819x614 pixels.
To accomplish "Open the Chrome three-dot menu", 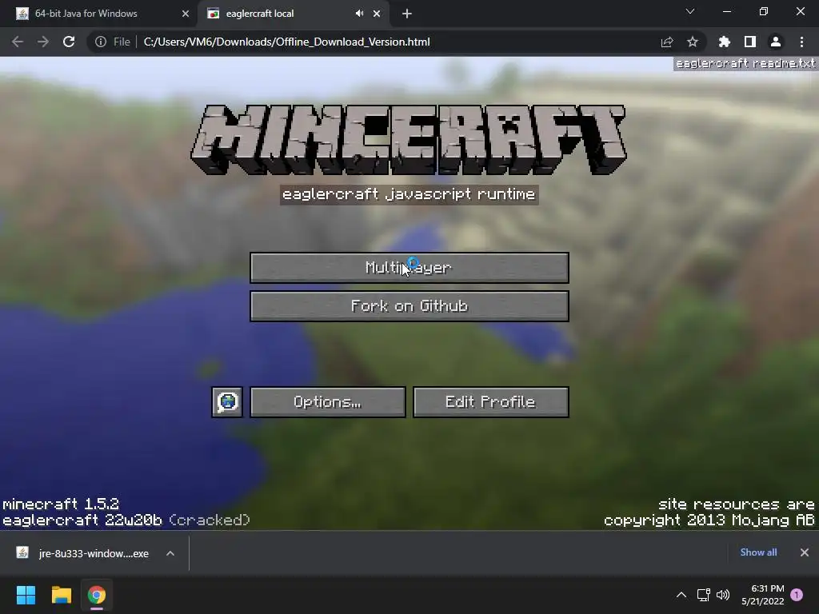I will 801,42.
